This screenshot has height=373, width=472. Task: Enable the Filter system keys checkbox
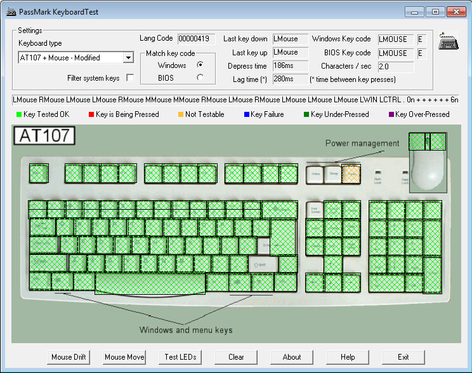point(130,78)
